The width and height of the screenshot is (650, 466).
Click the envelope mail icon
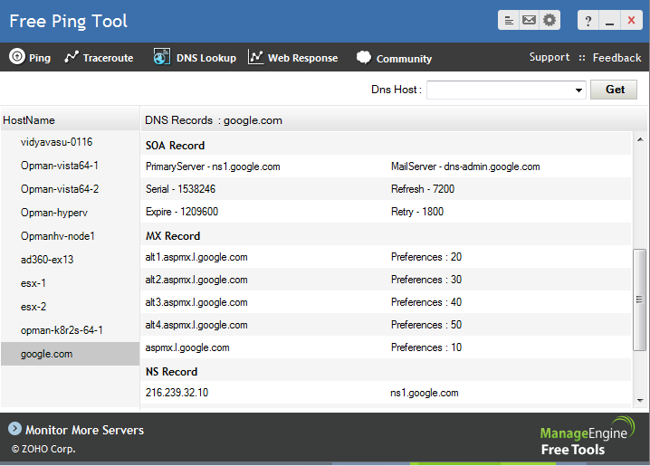530,20
